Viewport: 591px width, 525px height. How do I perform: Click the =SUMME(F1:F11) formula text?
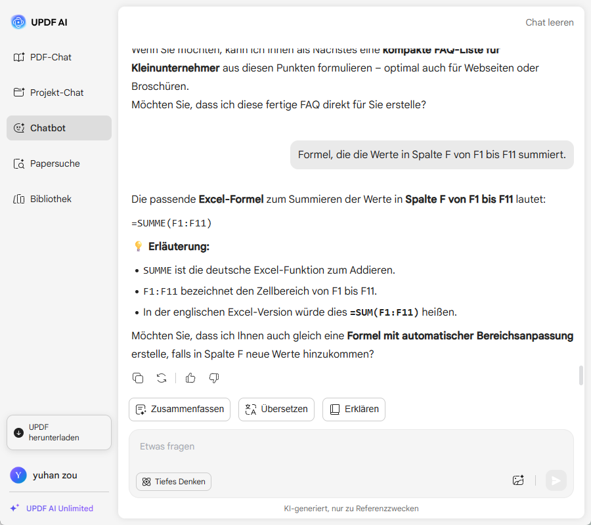click(x=171, y=223)
